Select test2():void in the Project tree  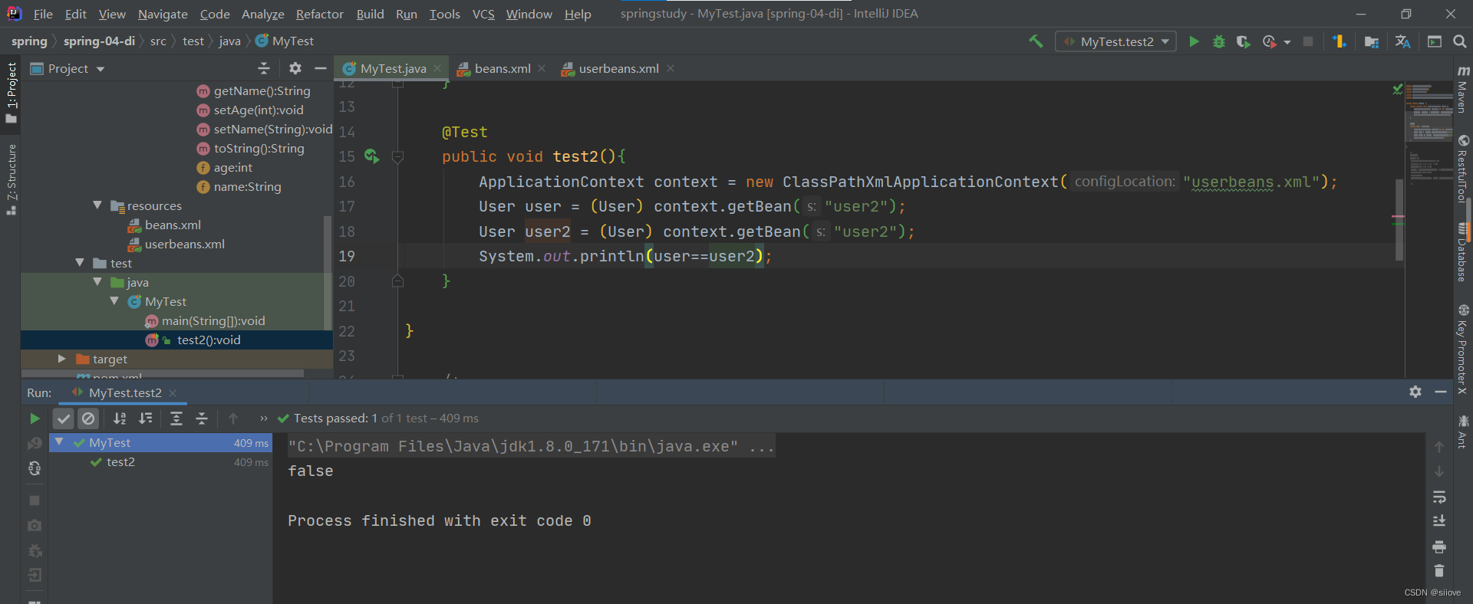coord(176,340)
